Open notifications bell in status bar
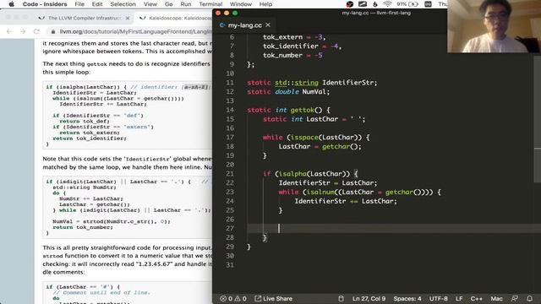 (530, 298)
